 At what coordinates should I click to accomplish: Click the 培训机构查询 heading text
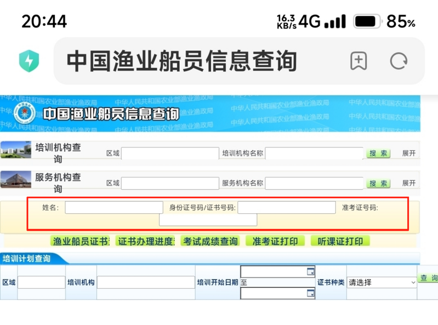tap(58, 153)
